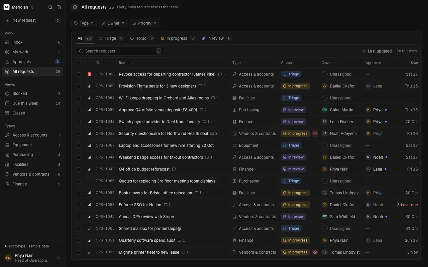Open the Blocked view
This screenshot has width=428, height=267.
tap(32, 94)
